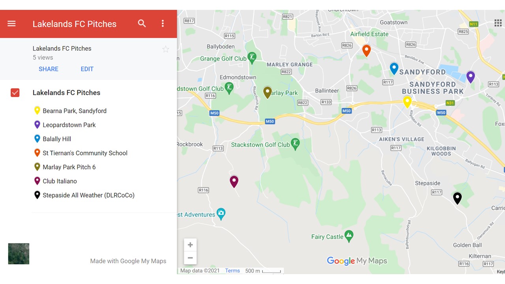The height and width of the screenshot is (284, 505).
Task: Uncheck the Lakelands FC Pitches layer checkbox
Action: (x=15, y=93)
